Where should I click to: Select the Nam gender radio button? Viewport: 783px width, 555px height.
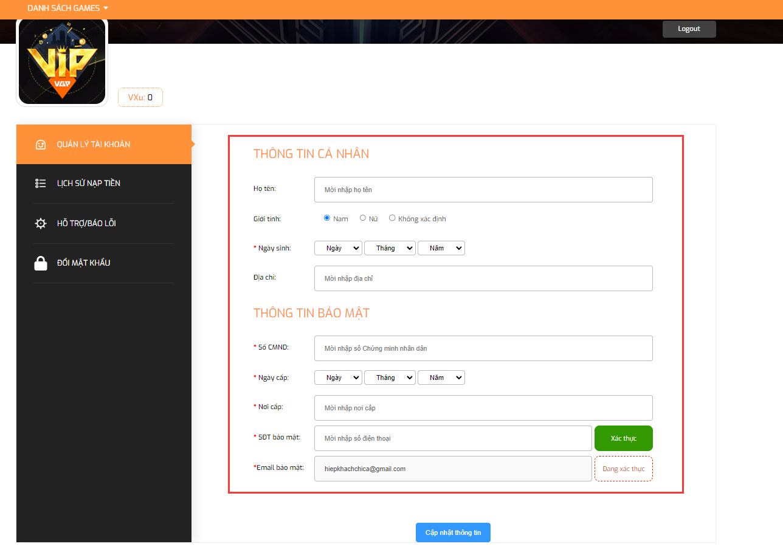(327, 218)
